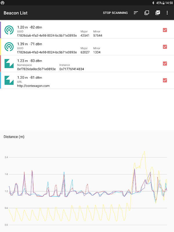Tap the Eddystone icon for namespace beacon
174x232 pixels.
tap(9, 64)
